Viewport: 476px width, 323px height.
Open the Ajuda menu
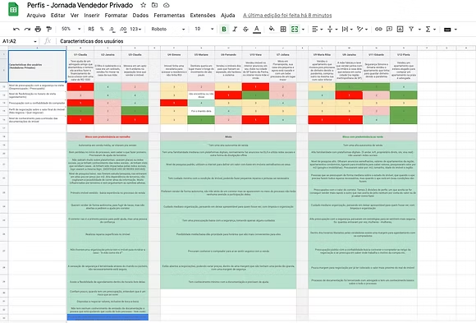pyautogui.click(x=227, y=16)
